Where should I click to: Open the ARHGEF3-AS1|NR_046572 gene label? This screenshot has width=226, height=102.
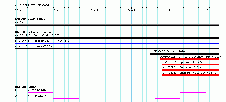pyautogui.click(x=31, y=96)
